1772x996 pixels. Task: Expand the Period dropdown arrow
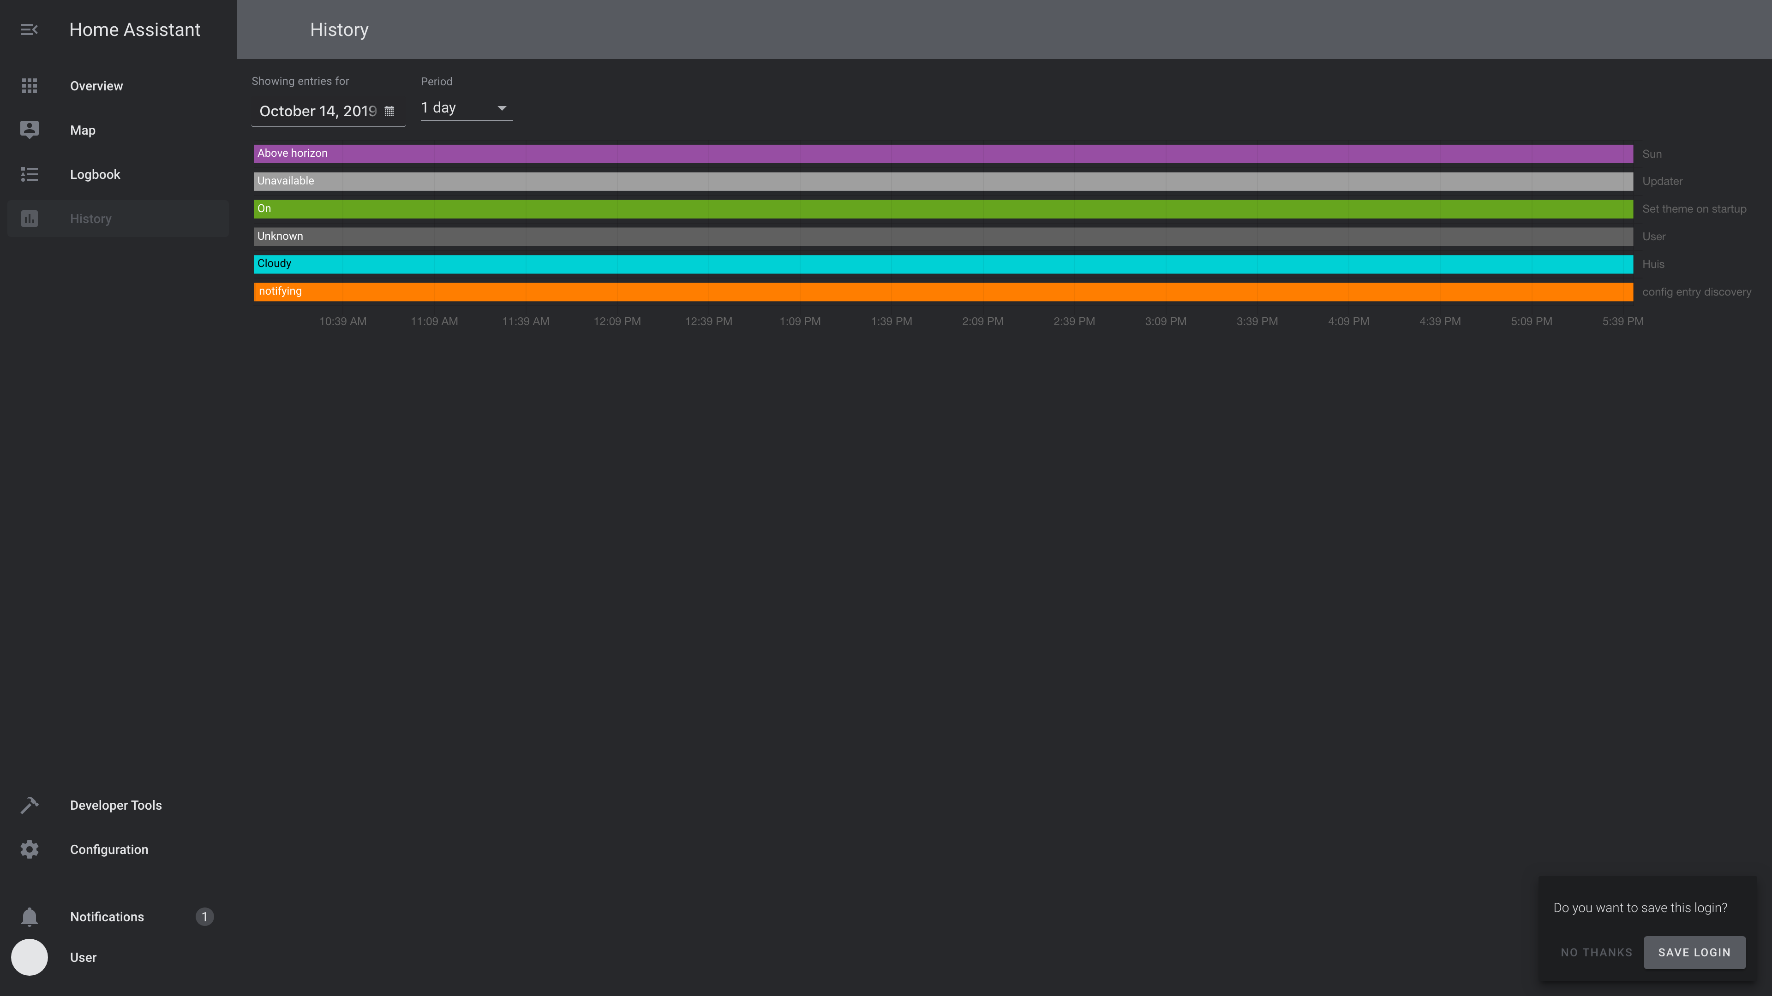[502, 108]
